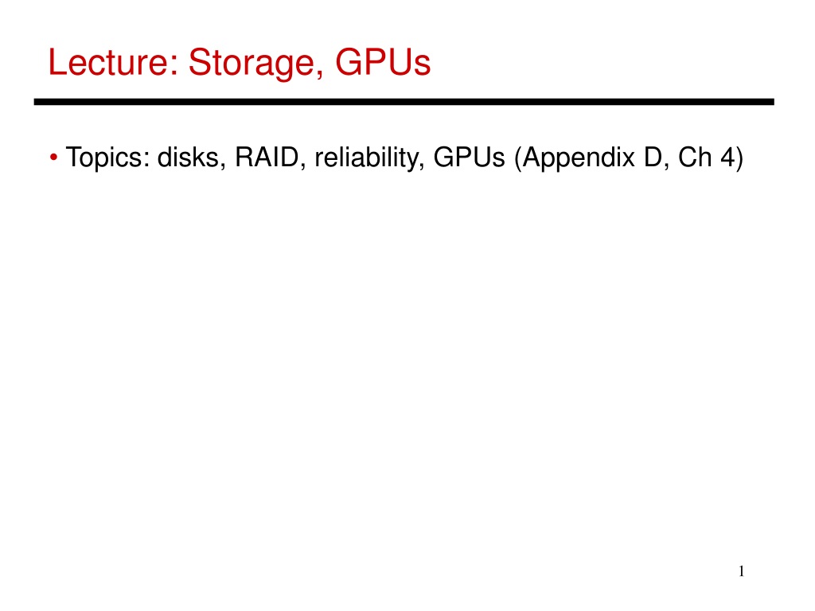
Task: Click the closing parenthesis after the 4
Action: point(739,158)
